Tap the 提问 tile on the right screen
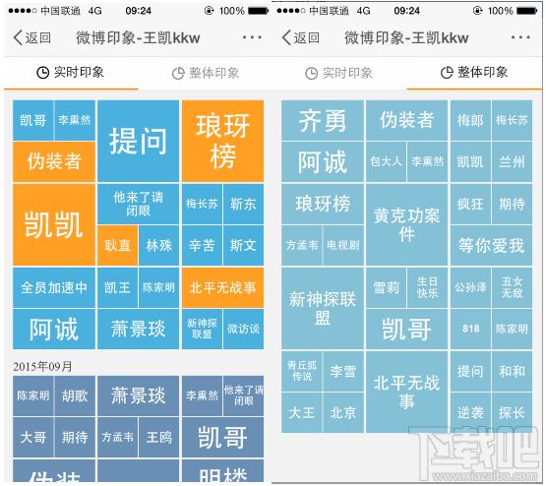The image size is (546, 486). (x=470, y=371)
